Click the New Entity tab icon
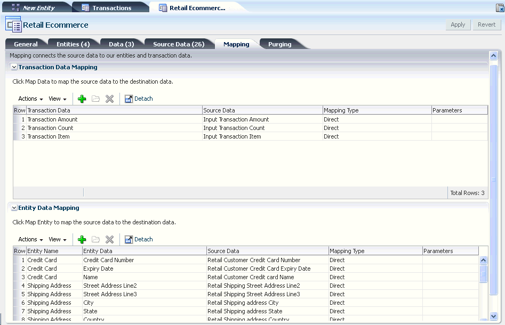505x325 pixels. 15,7
